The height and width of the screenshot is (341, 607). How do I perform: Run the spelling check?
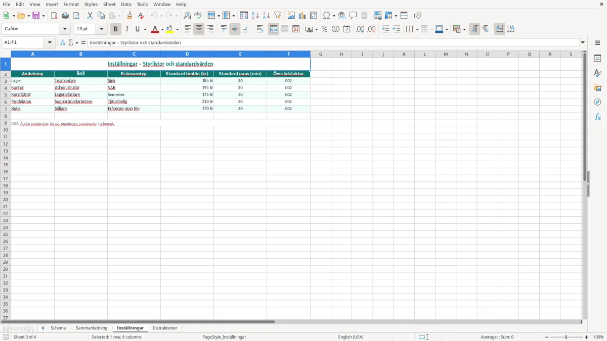click(198, 16)
